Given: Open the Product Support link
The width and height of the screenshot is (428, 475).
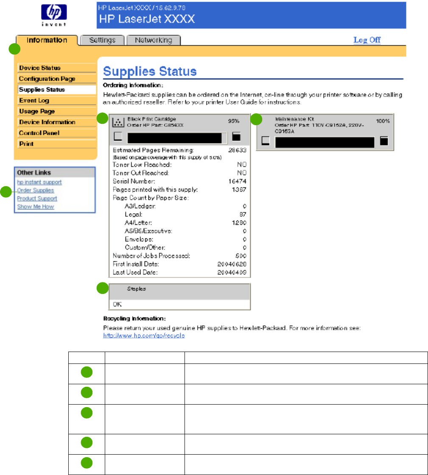Looking at the screenshot, I should pyautogui.click(x=37, y=198).
